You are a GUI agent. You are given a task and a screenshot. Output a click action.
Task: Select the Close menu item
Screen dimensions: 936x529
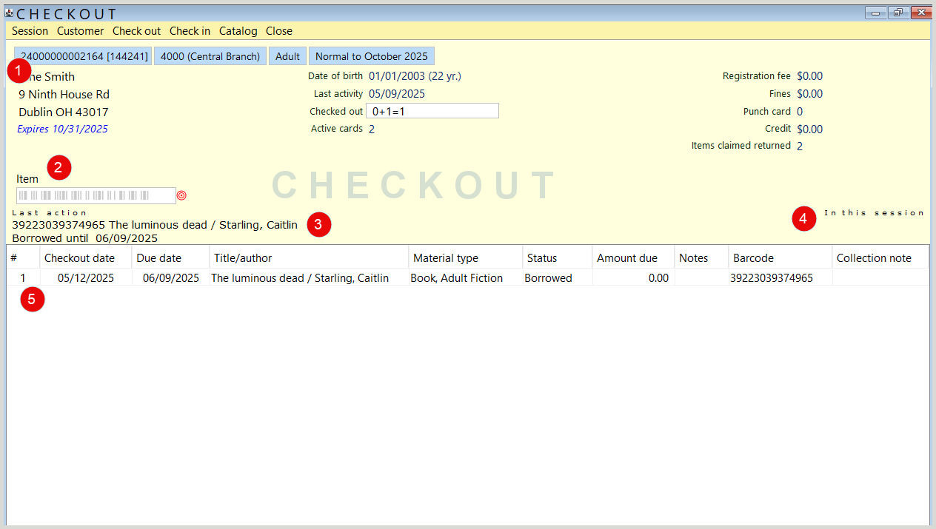[x=279, y=31]
